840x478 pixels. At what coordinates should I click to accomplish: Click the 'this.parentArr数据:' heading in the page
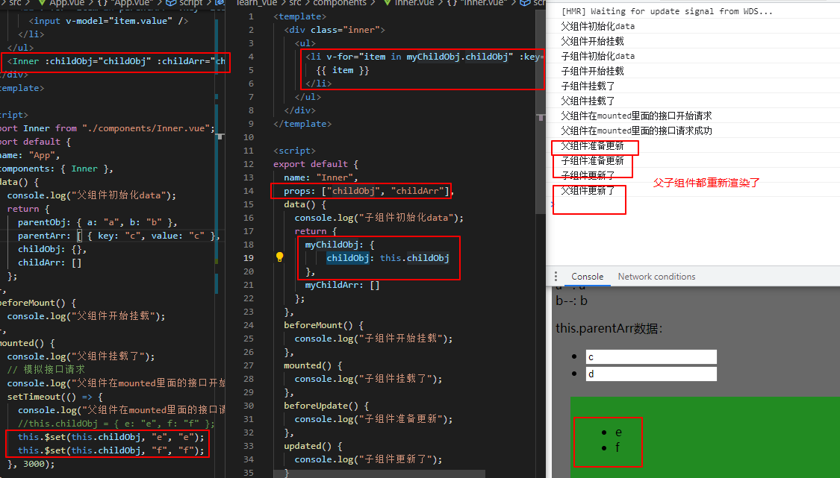pos(609,328)
